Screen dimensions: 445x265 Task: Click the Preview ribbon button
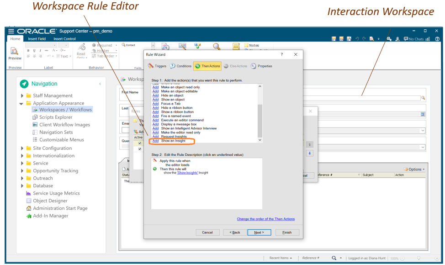[15, 53]
